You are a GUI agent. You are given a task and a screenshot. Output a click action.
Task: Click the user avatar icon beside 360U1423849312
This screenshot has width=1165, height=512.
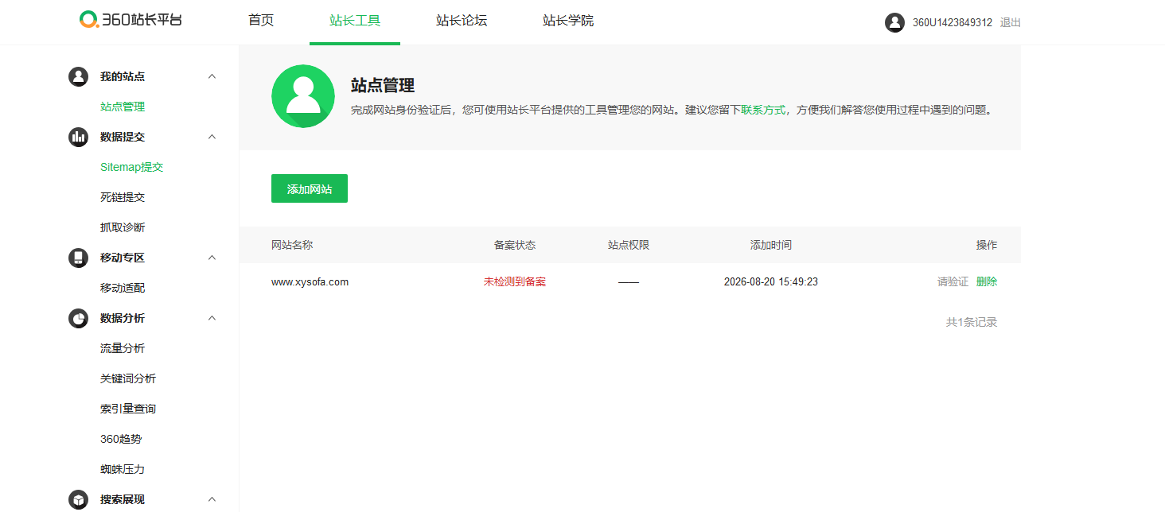(x=894, y=22)
